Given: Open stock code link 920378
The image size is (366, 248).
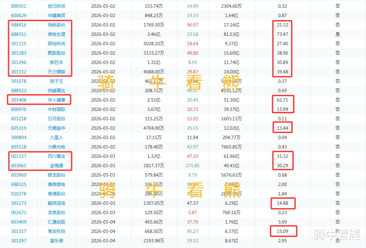Looking at the screenshot, I should click(19, 194).
